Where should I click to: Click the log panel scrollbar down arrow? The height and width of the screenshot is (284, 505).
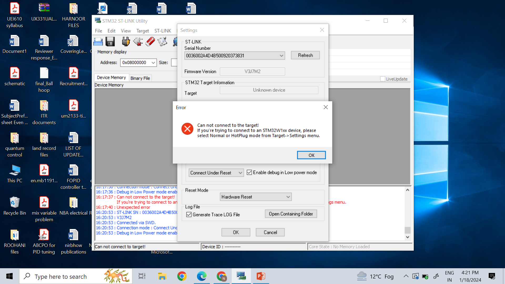coord(407,237)
